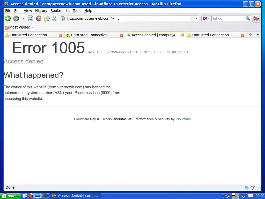Click the URL address field
Screen dimensions: 265x199
(127, 18)
